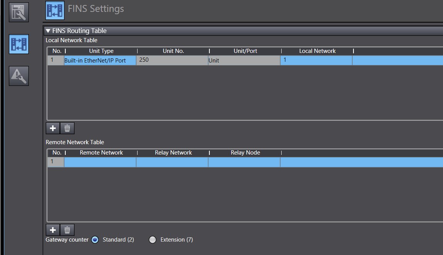Click the empty Relay Network cell in row 1
Viewport: 443px width, 255px height.
(x=172, y=162)
